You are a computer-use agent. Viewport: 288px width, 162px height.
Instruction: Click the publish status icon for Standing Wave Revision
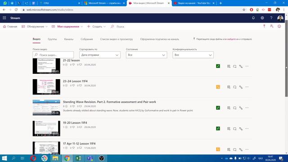click(x=218, y=108)
